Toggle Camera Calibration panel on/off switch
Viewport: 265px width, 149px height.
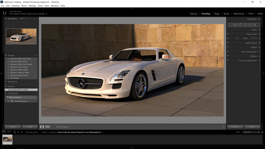tap(228, 60)
